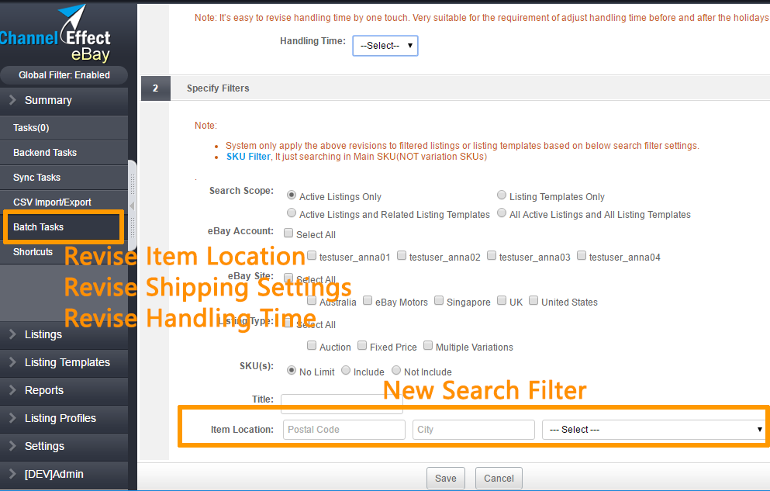The width and height of the screenshot is (770, 491).
Task: Expand the Settings section chevron
Action: pos(12,446)
